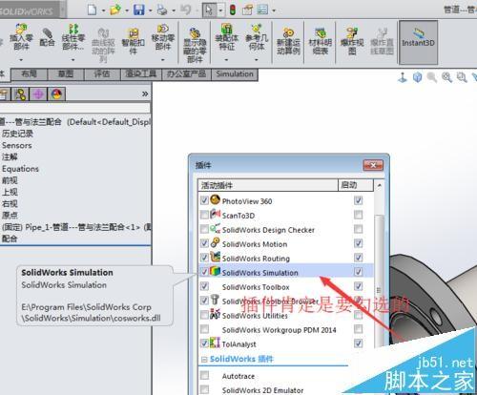This screenshot has height=395, width=477.
Task: Toggle SolidWorks Toolbox active checkbox
Action: tap(204, 286)
